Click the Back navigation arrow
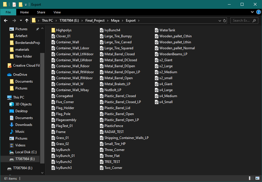The image size is (262, 182). [x=6, y=21]
